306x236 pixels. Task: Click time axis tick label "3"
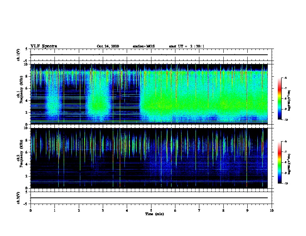[103, 211]
